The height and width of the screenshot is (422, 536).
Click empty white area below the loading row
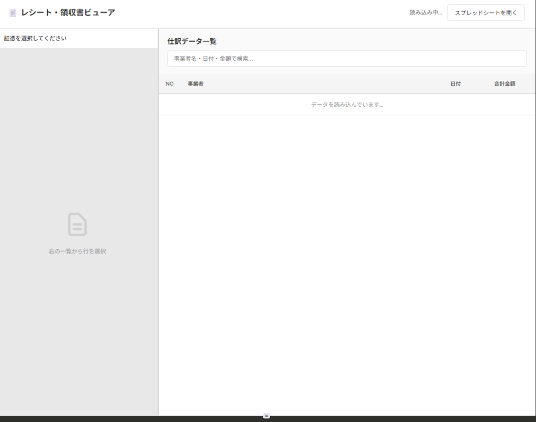tap(347, 261)
